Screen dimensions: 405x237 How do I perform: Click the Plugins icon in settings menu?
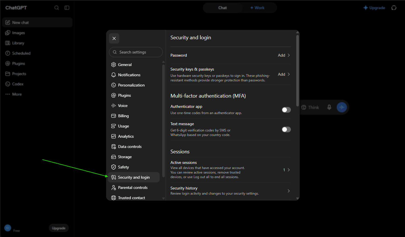pos(114,95)
